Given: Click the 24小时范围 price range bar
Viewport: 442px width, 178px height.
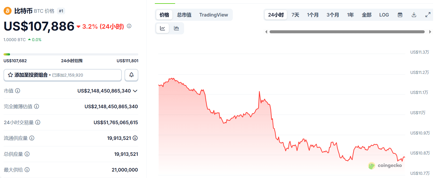Looking at the screenshot, I should pyautogui.click(x=71, y=54).
